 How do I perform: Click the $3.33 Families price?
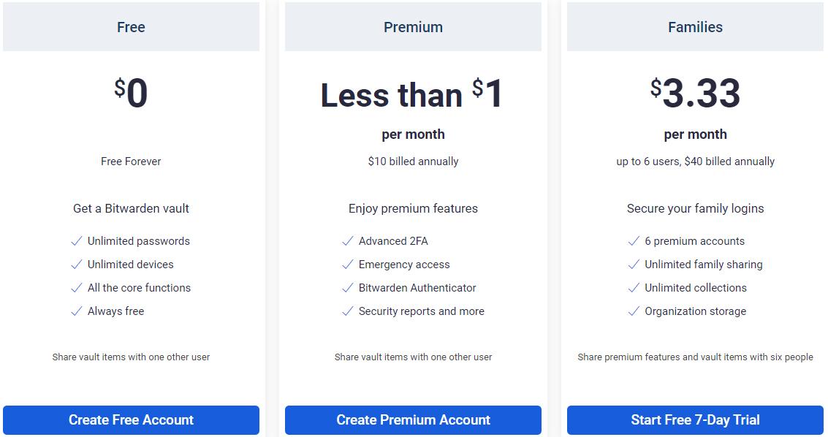click(695, 93)
